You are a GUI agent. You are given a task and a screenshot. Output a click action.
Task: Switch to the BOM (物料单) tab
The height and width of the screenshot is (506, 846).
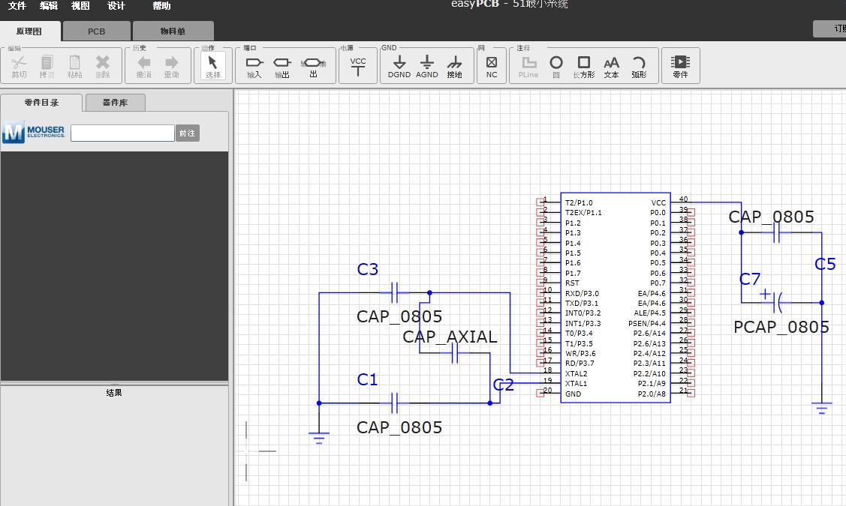(173, 31)
